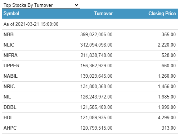Click the Closing Price column header

[162, 13]
